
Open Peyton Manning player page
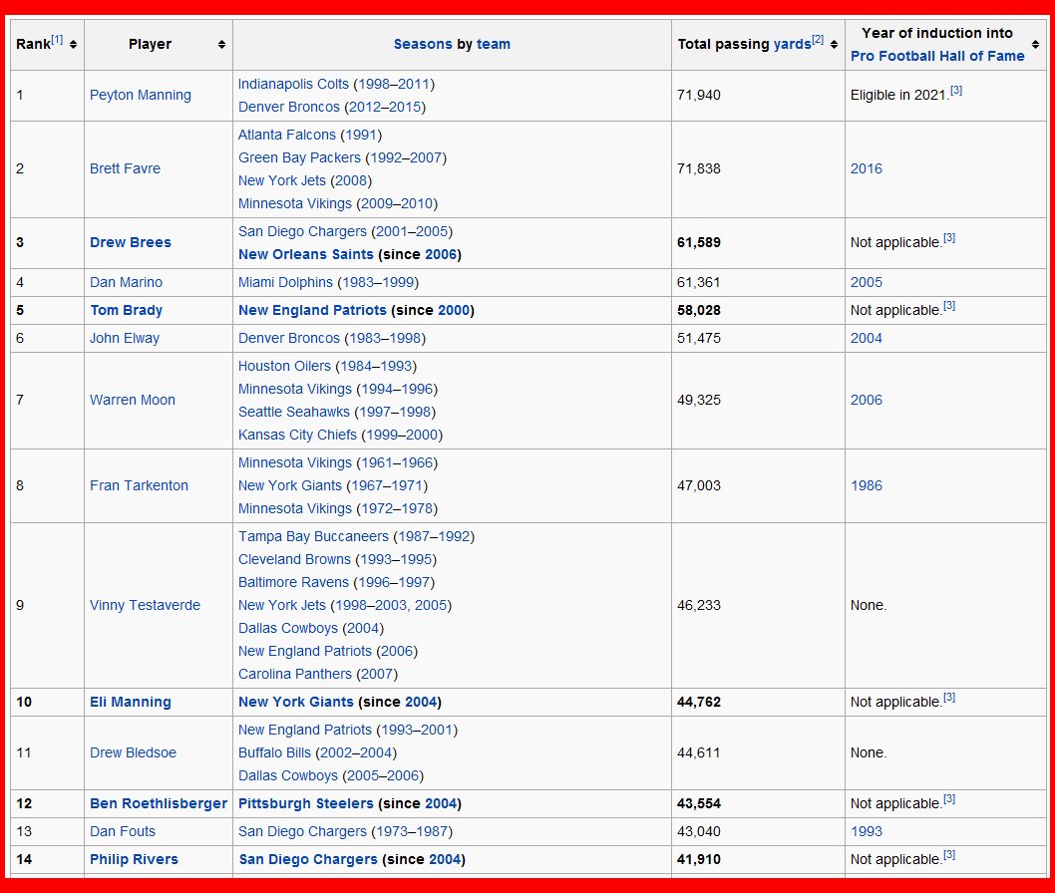140,95
